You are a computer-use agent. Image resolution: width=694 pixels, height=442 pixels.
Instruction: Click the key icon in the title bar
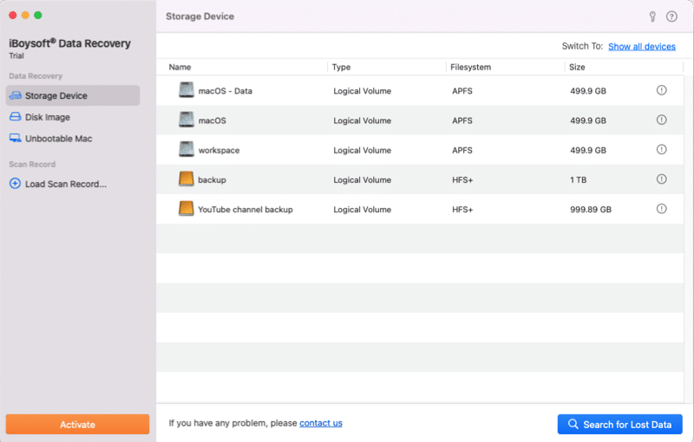tap(652, 16)
